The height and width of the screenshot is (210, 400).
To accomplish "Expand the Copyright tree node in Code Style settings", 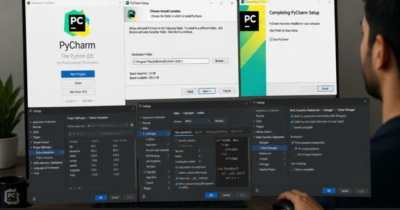I will click(145, 172).
